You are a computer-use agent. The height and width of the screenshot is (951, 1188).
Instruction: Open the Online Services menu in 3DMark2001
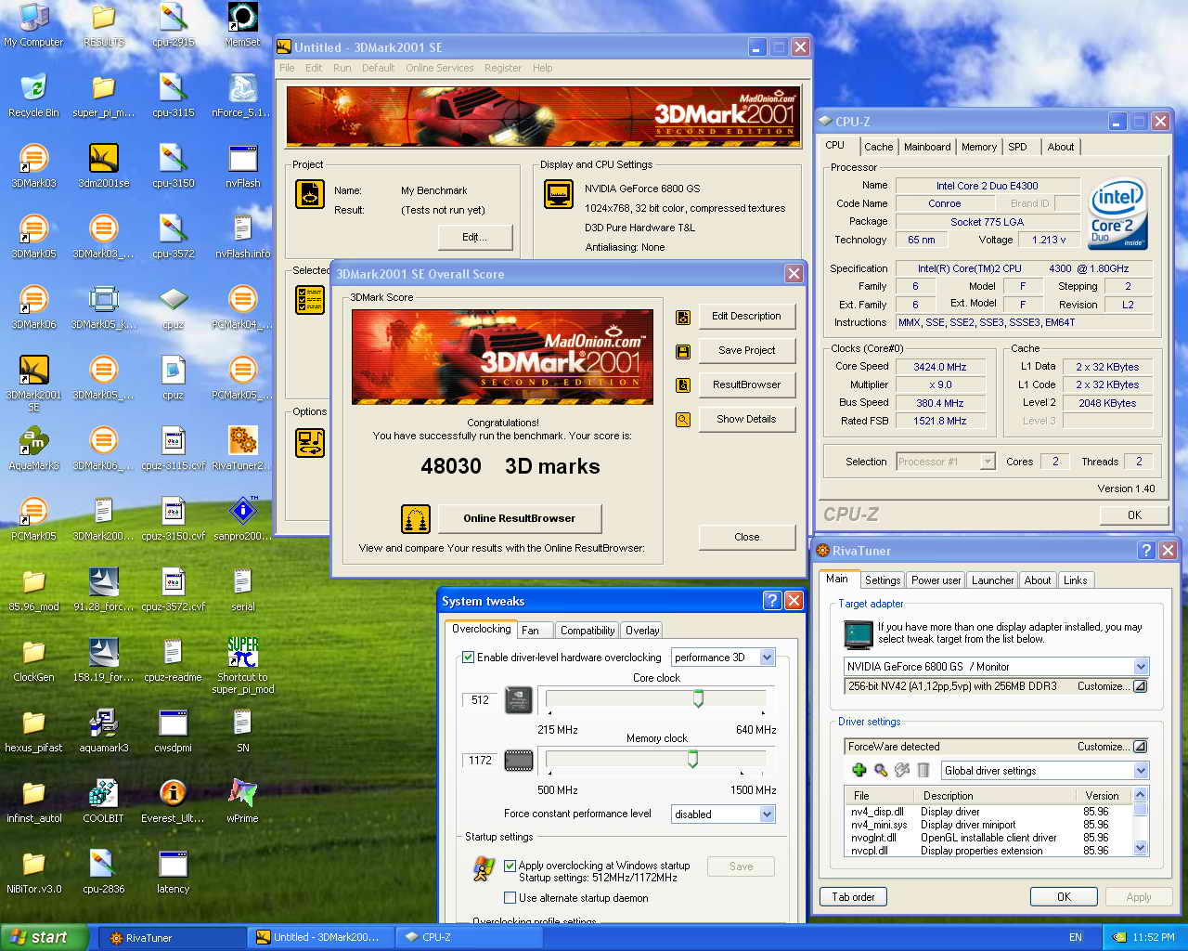[439, 68]
